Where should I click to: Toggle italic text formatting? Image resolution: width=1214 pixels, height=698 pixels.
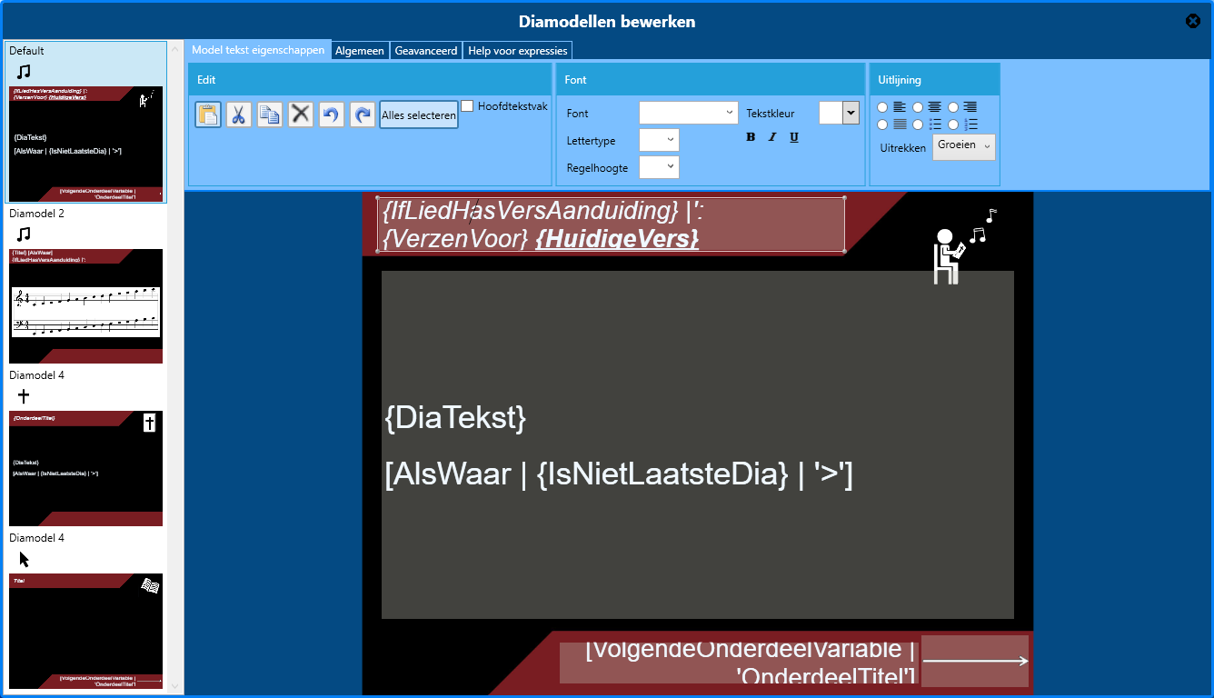(x=772, y=137)
